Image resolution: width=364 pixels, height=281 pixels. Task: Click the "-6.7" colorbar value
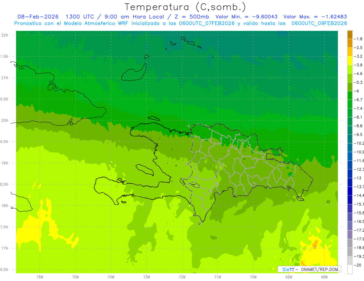pos(359,100)
